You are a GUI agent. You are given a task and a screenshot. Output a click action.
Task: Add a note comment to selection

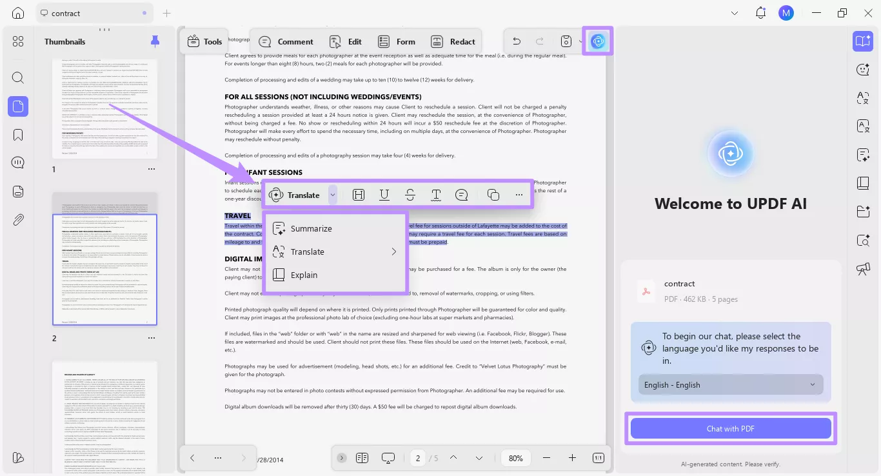click(x=462, y=195)
